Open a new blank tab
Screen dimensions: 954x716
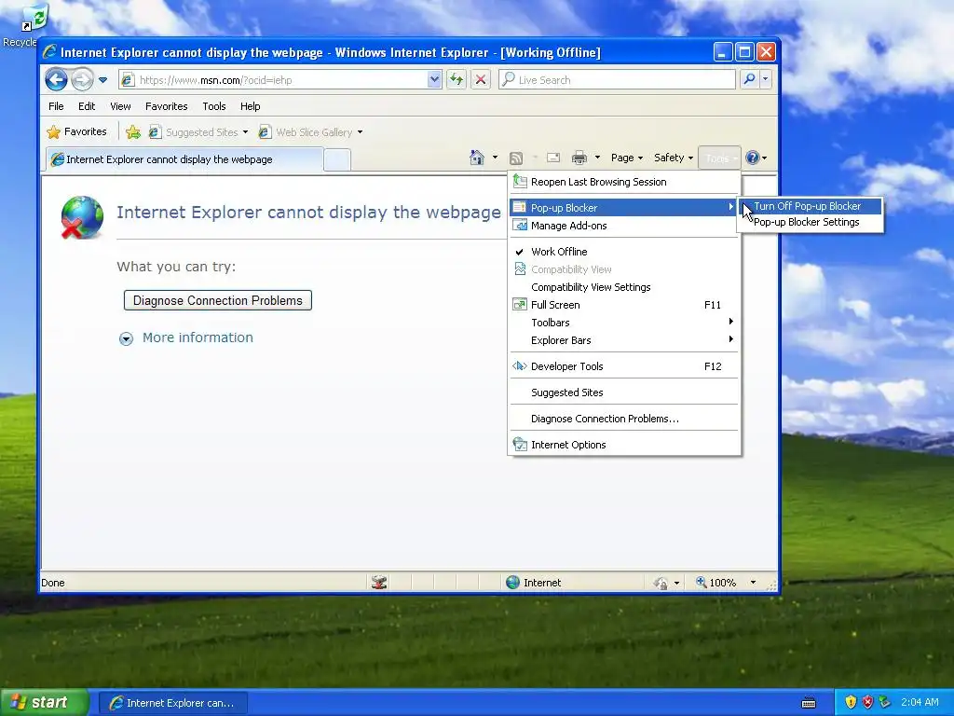337,159
